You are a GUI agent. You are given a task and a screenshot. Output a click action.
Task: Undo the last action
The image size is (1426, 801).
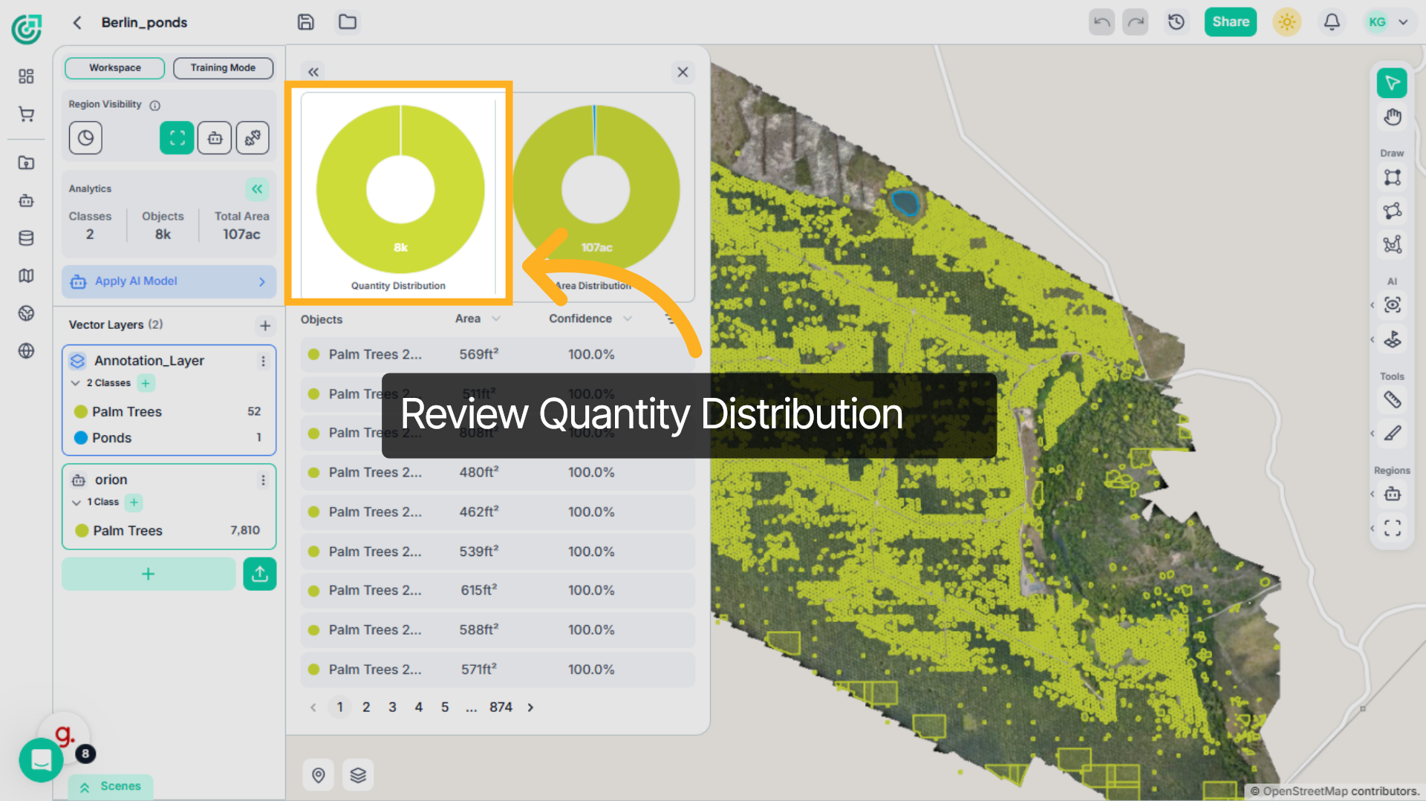[1102, 22]
